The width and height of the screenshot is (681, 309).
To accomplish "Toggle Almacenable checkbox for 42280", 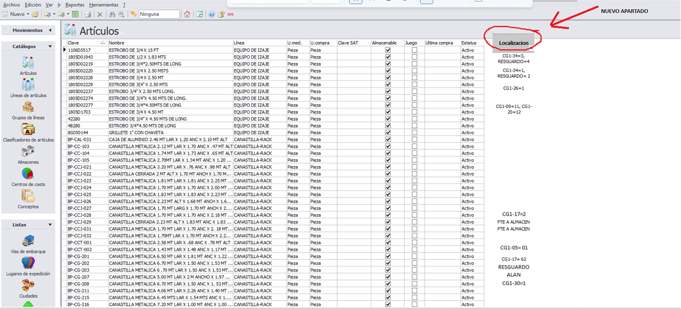I will click(x=388, y=119).
